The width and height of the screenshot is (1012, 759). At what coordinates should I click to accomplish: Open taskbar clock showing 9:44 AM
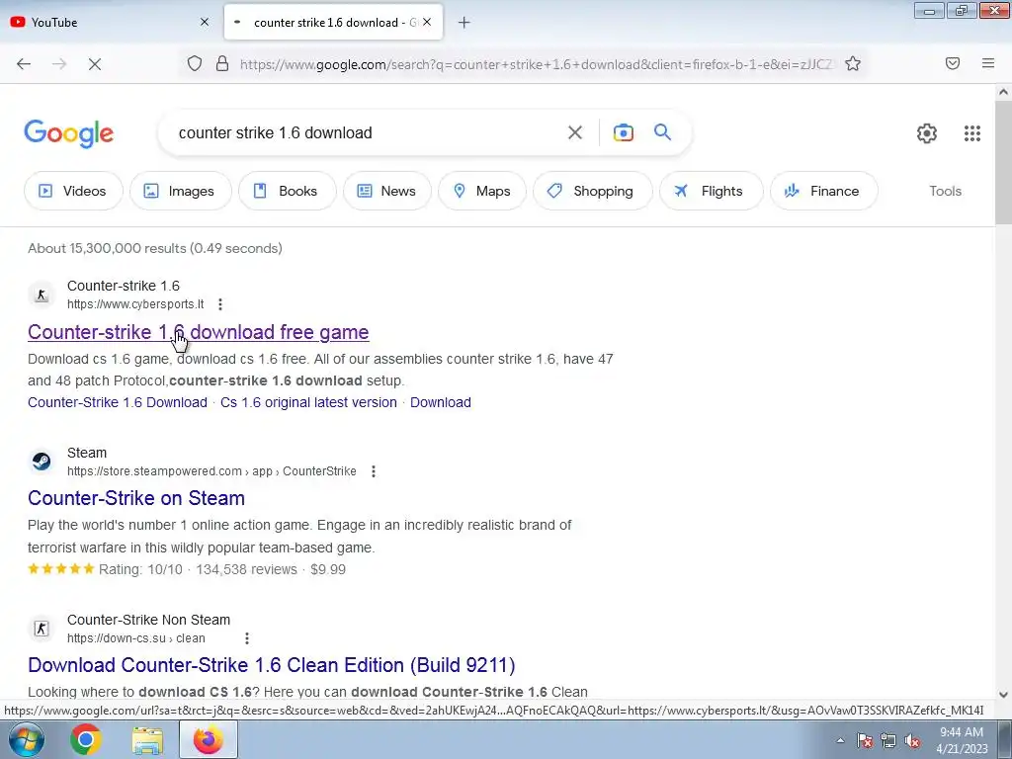click(962, 739)
